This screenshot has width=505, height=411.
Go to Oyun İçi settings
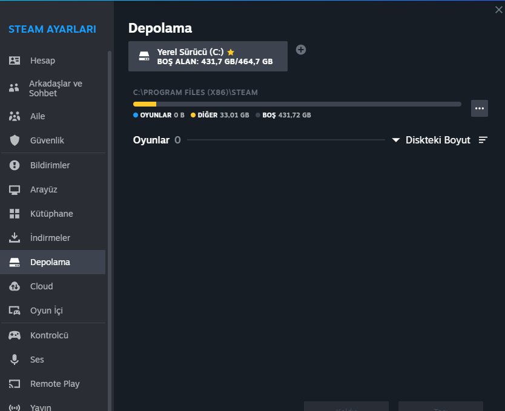pos(53,311)
